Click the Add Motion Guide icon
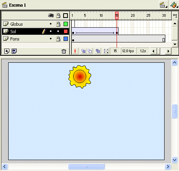Image resolution: width=179 pixels, height=171 pixels. tap(14, 51)
